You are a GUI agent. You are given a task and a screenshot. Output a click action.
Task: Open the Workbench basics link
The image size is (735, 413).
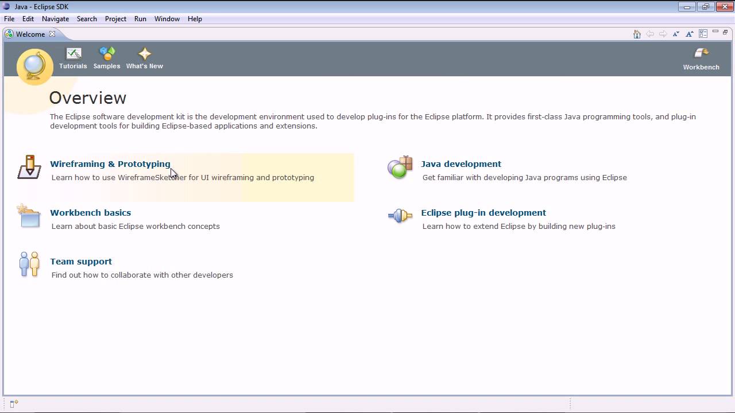pos(91,213)
